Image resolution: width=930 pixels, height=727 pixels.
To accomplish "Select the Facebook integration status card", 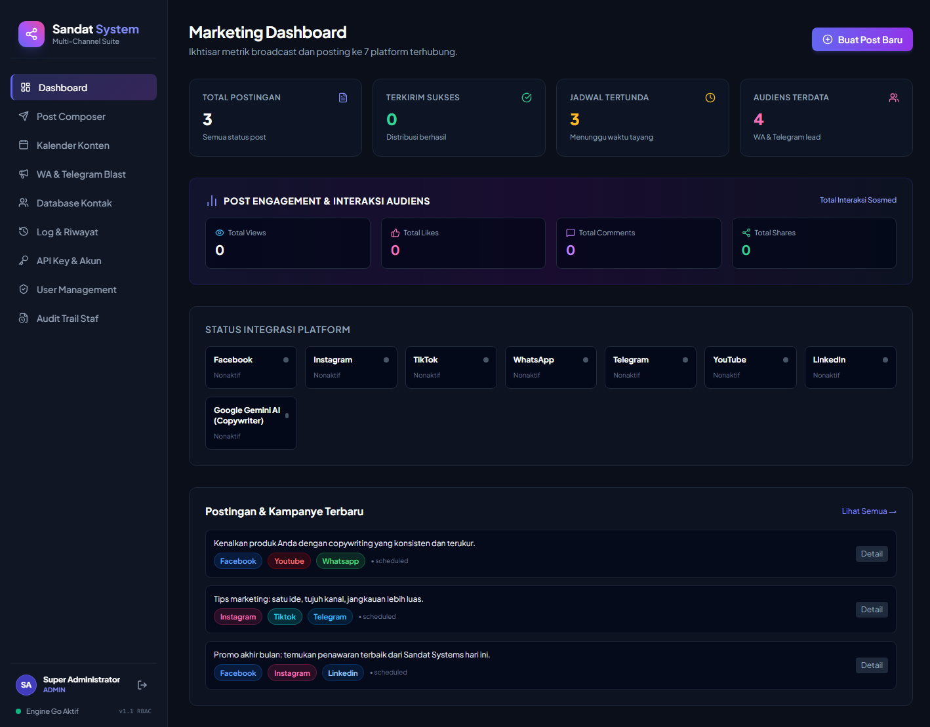I will (x=251, y=367).
